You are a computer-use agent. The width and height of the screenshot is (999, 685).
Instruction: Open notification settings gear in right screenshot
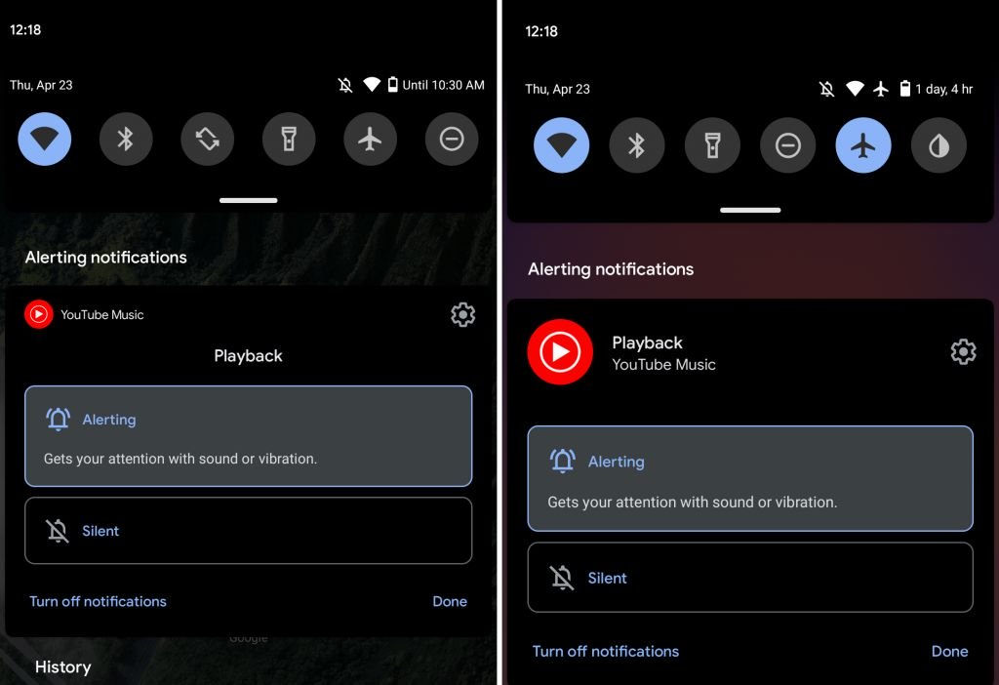point(963,351)
